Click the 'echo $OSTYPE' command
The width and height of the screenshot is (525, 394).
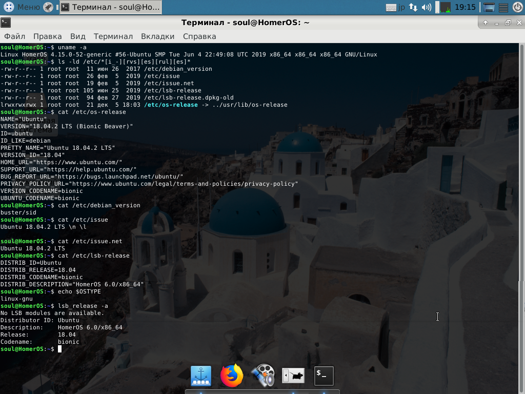(x=79, y=291)
